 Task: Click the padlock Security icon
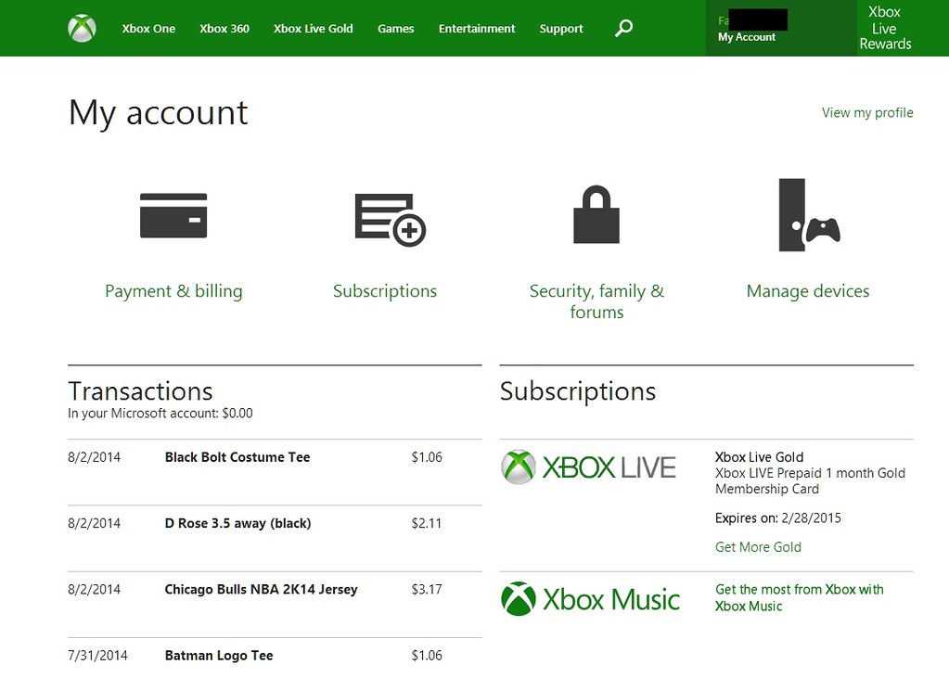point(596,214)
